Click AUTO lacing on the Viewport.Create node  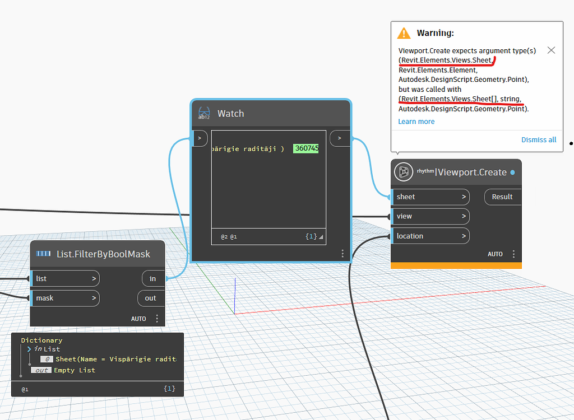[x=495, y=254]
